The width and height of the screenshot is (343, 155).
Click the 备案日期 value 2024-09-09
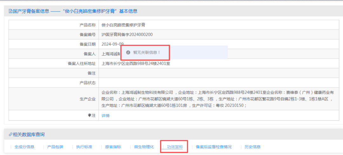[x=112, y=44]
